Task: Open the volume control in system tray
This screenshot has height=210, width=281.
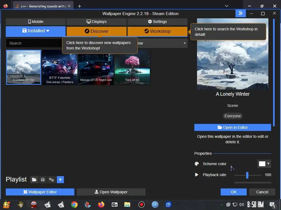Action: pyautogui.click(x=241, y=205)
